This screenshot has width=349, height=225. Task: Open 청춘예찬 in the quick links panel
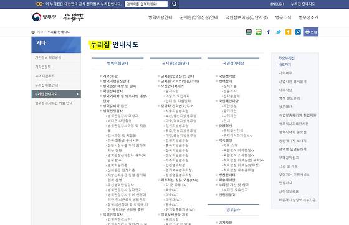(x=285, y=107)
